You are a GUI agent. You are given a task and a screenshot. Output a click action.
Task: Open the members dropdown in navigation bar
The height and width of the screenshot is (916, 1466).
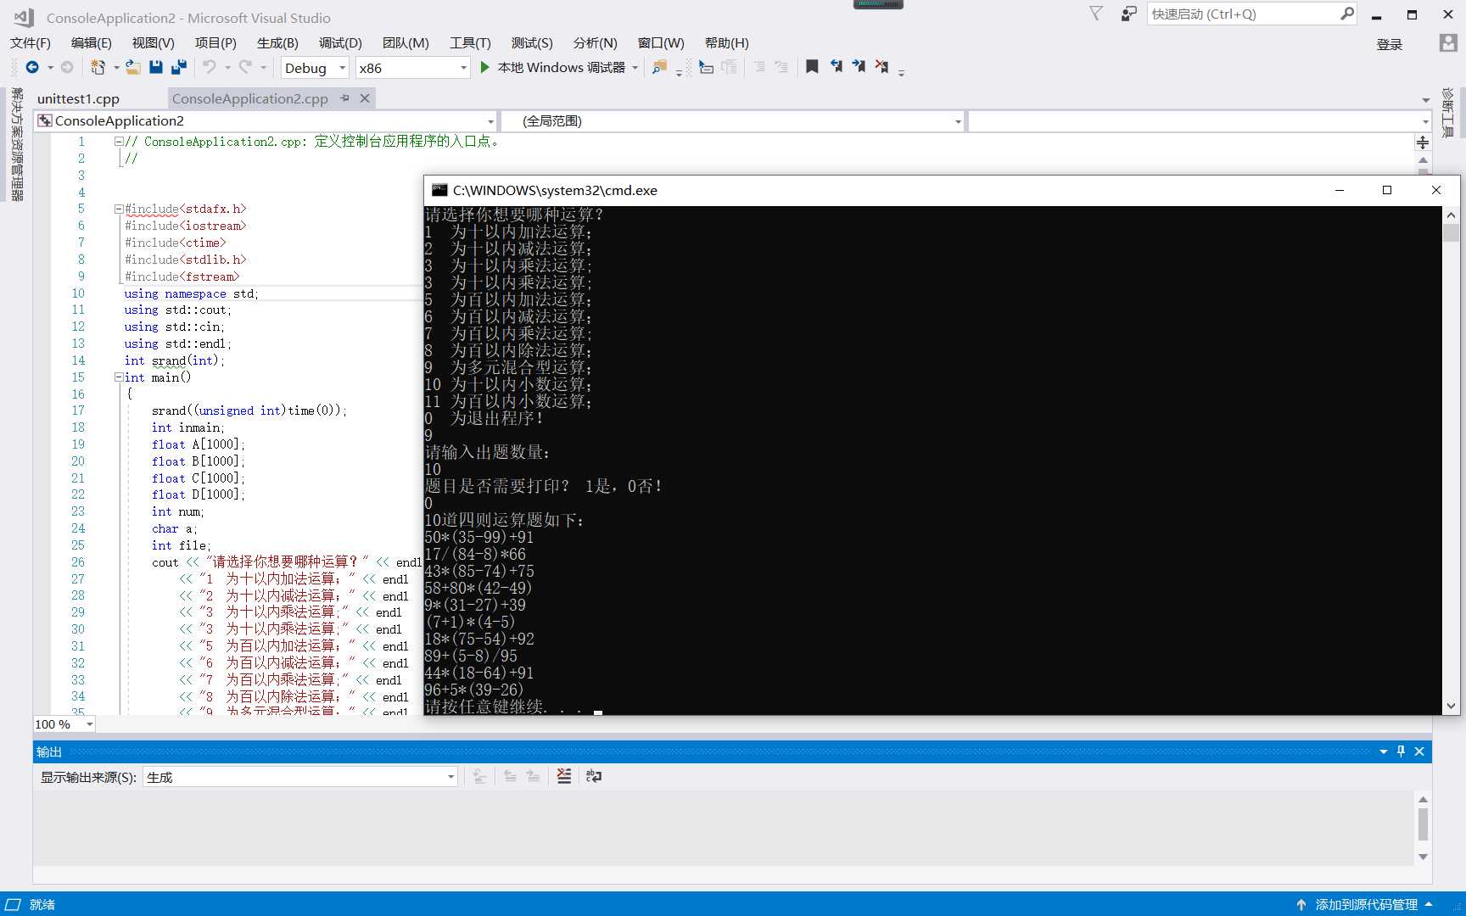pyautogui.click(x=1425, y=121)
